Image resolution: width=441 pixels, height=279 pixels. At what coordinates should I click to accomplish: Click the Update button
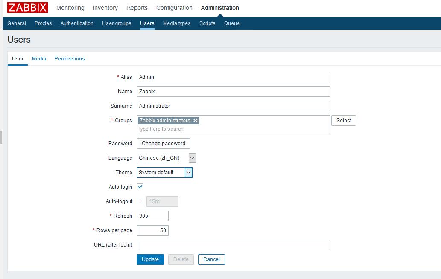point(150,259)
